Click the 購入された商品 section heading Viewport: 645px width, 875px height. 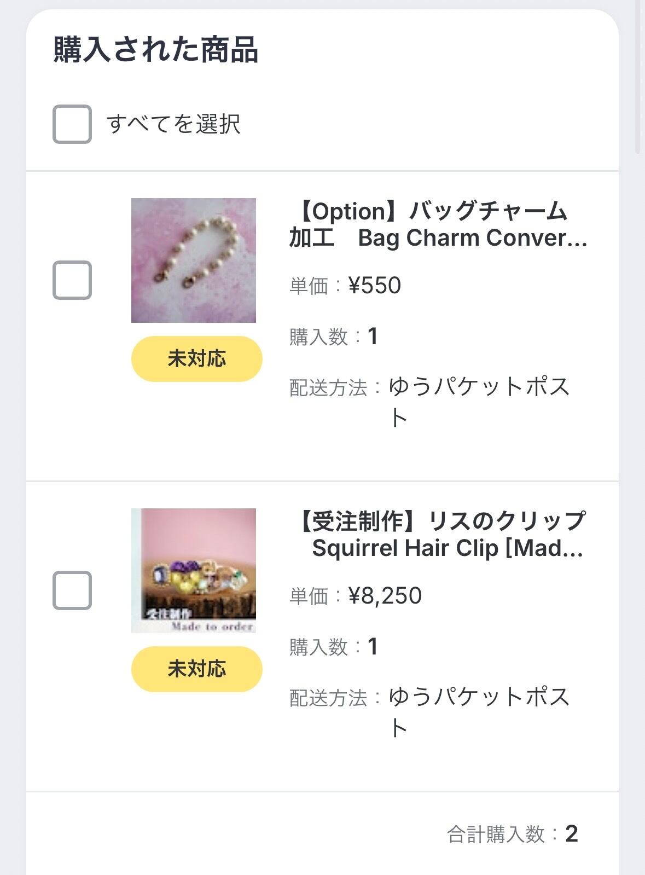click(x=155, y=50)
